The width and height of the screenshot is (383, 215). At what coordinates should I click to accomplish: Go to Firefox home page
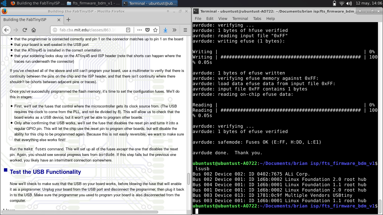34,30
